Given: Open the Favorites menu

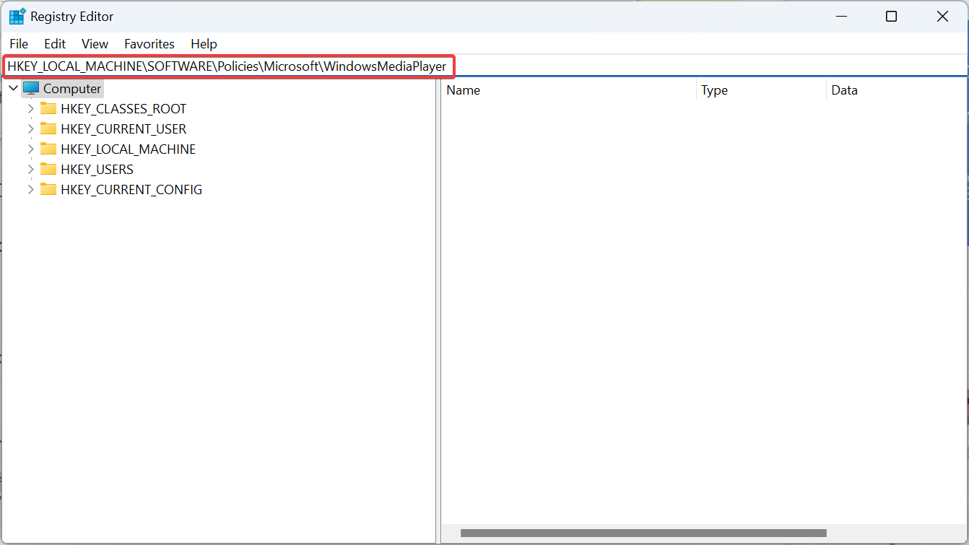Looking at the screenshot, I should pyautogui.click(x=149, y=43).
